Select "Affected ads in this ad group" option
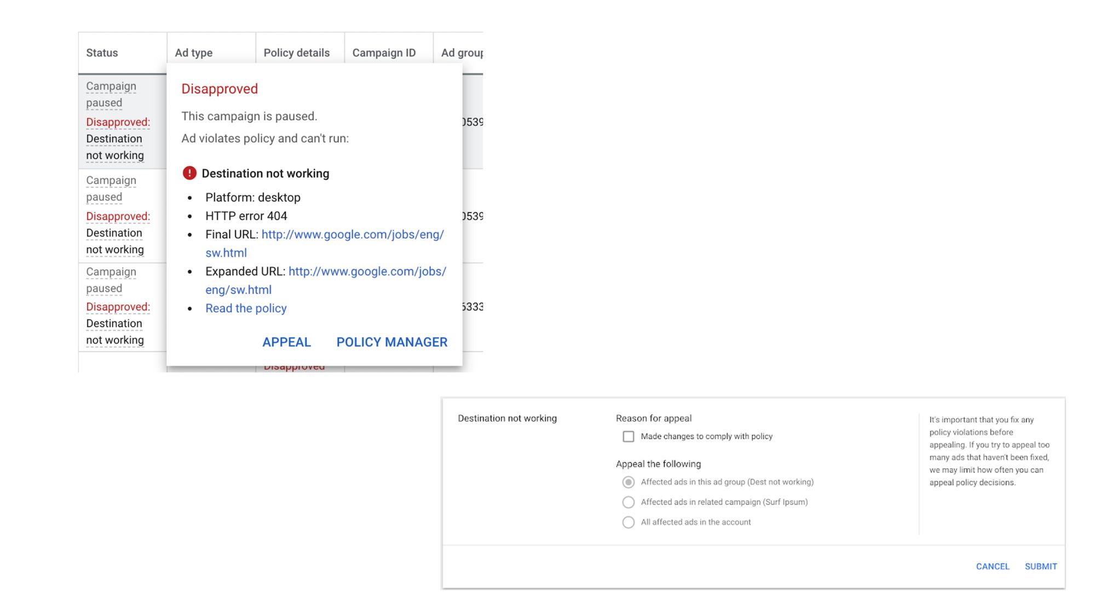 click(628, 482)
